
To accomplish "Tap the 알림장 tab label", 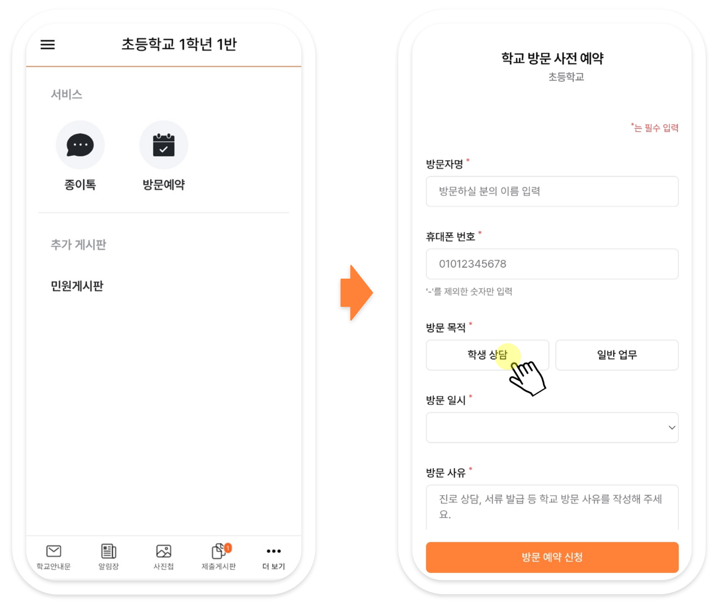I will pyautogui.click(x=109, y=566).
